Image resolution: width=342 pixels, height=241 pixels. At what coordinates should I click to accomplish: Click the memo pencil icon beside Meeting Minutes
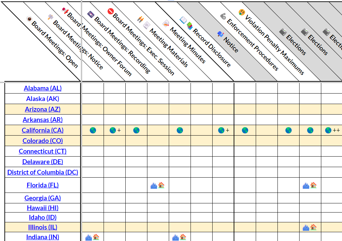(166, 23)
